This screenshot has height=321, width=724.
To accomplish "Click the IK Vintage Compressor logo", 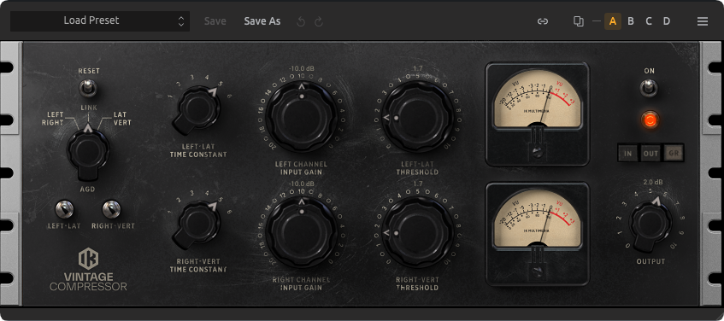I will 88,269.
